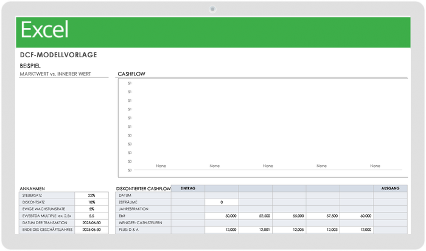Select the DISKONTSATZ label cell
The width and height of the screenshot is (426, 251).
click(47, 202)
